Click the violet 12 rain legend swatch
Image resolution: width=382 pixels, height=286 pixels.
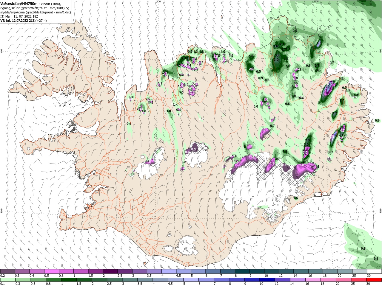click(x=283, y=280)
